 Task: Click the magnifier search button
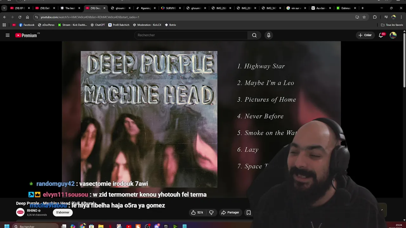(254, 35)
